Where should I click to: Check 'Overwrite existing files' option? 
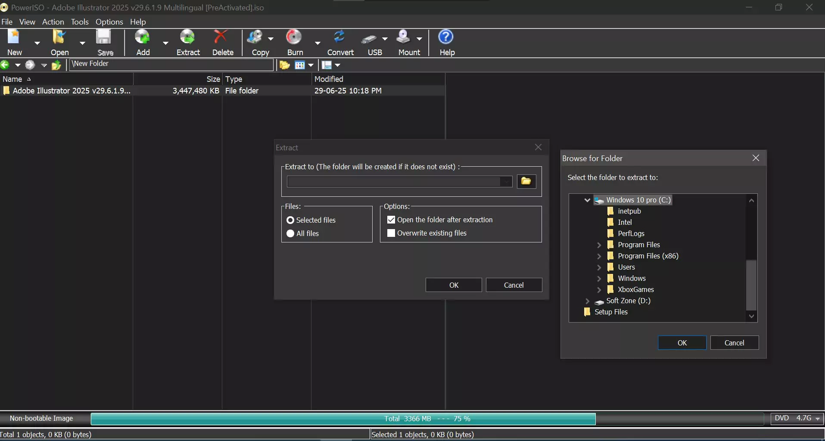(391, 233)
